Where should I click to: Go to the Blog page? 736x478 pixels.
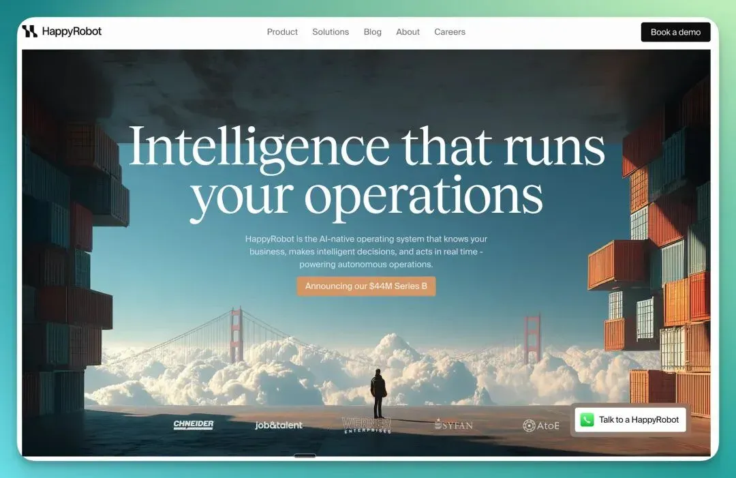(x=373, y=32)
